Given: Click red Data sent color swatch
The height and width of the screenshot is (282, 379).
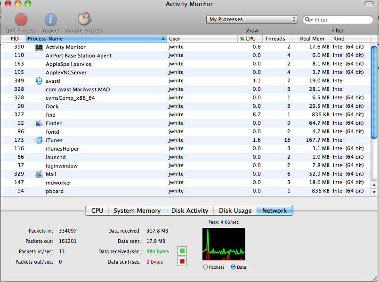Looking at the screenshot, I should click(x=182, y=261).
